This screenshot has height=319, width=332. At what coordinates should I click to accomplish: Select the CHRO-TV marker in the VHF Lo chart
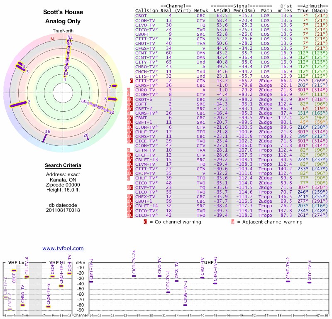(23, 305)
